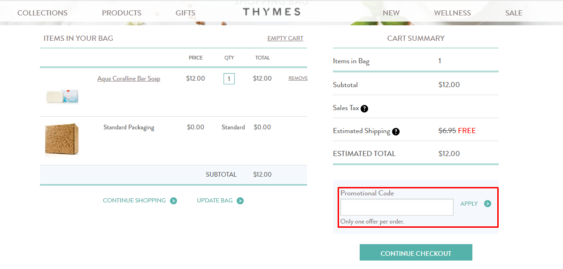Open the Wellness menu

(452, 13)
